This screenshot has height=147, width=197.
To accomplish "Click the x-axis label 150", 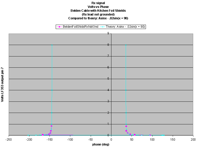I will (173, 139).
